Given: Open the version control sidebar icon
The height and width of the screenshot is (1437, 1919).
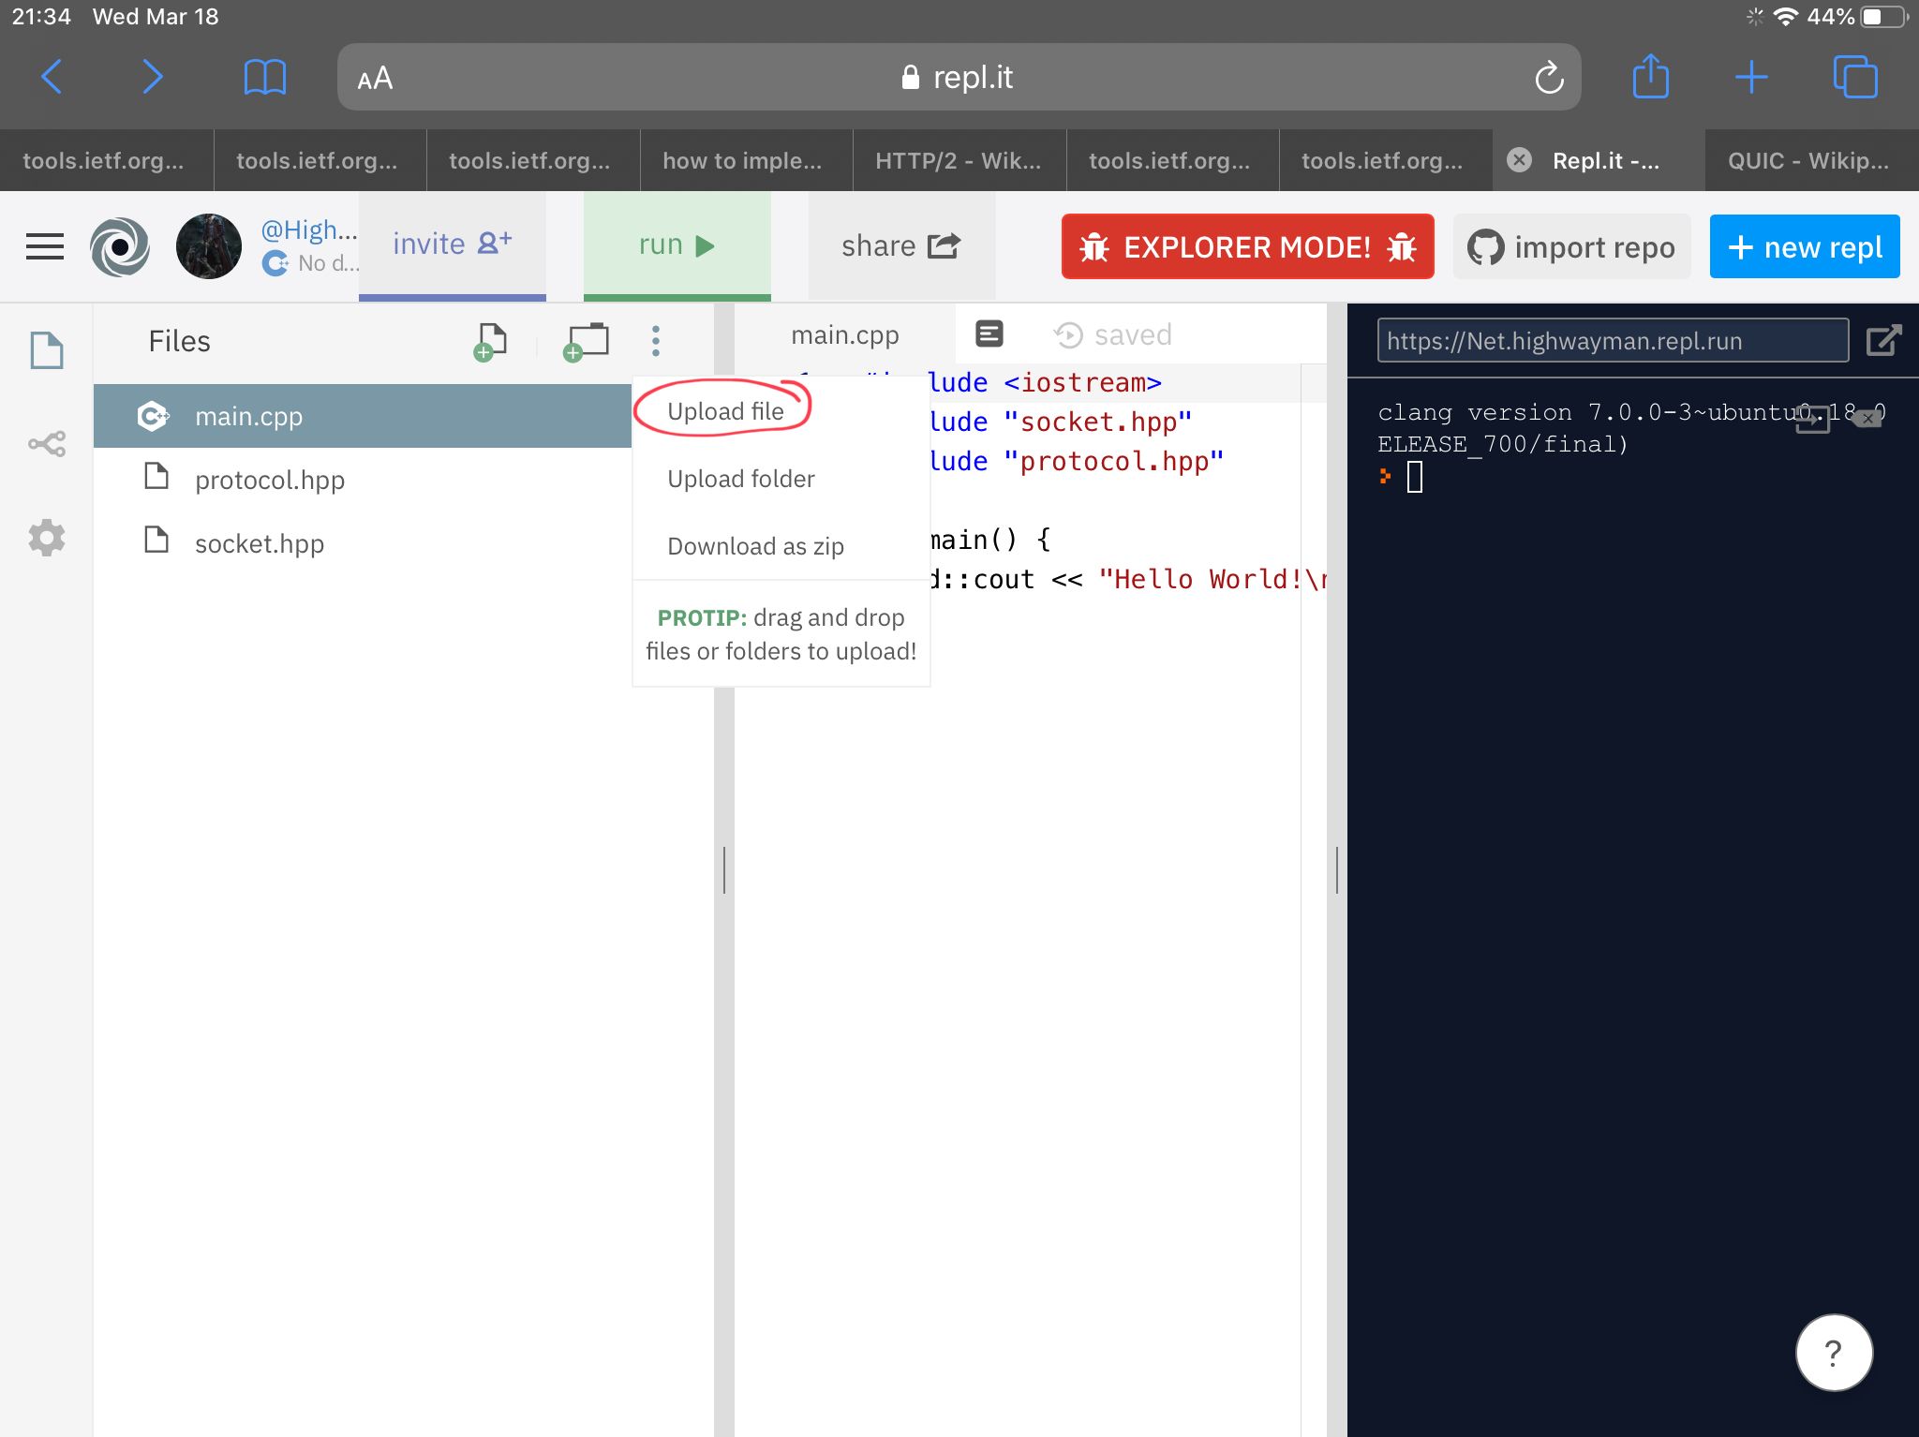Looking at the screenshot, I should (47, 443).
